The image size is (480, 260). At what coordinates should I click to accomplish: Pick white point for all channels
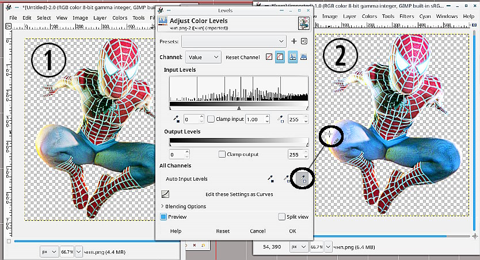click(x=303, y=179)
